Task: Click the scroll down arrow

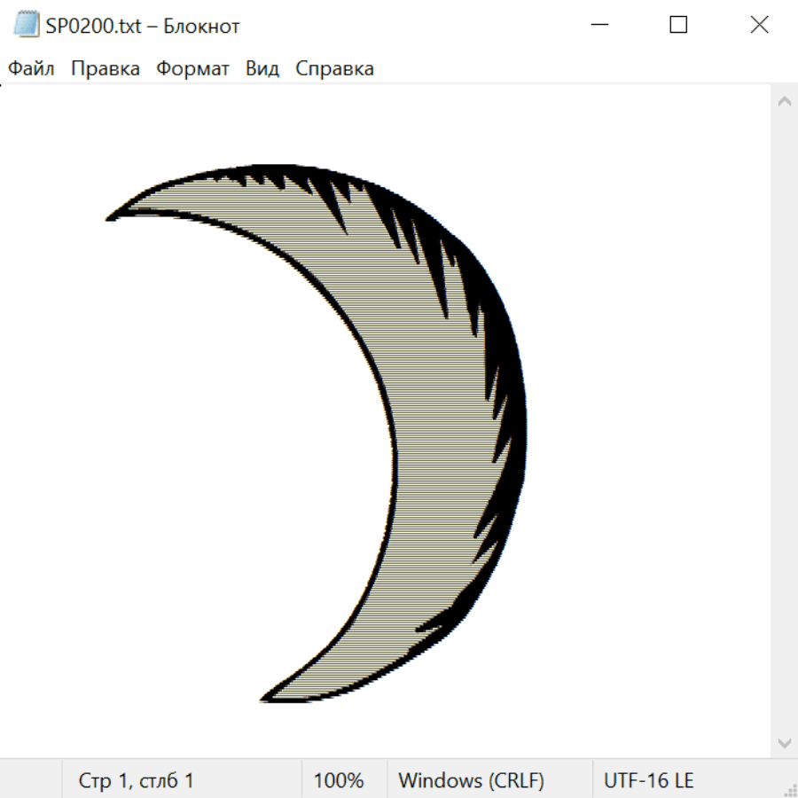Action: tap(784, 742)
